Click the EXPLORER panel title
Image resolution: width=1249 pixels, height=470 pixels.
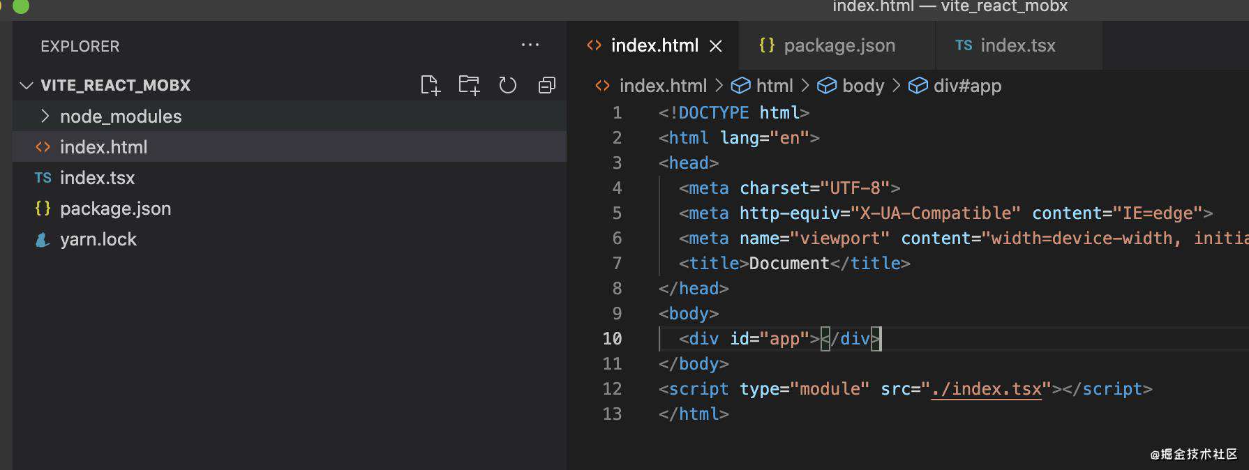coord(80,46)
